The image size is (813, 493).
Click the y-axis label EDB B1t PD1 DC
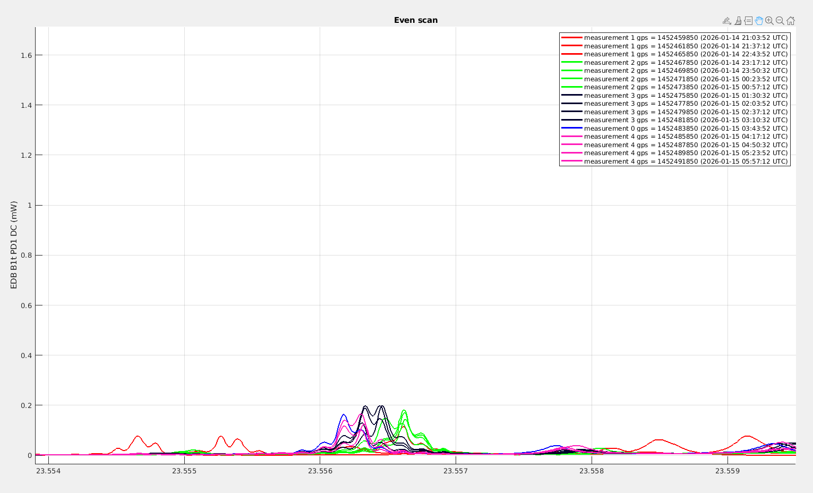14,245
